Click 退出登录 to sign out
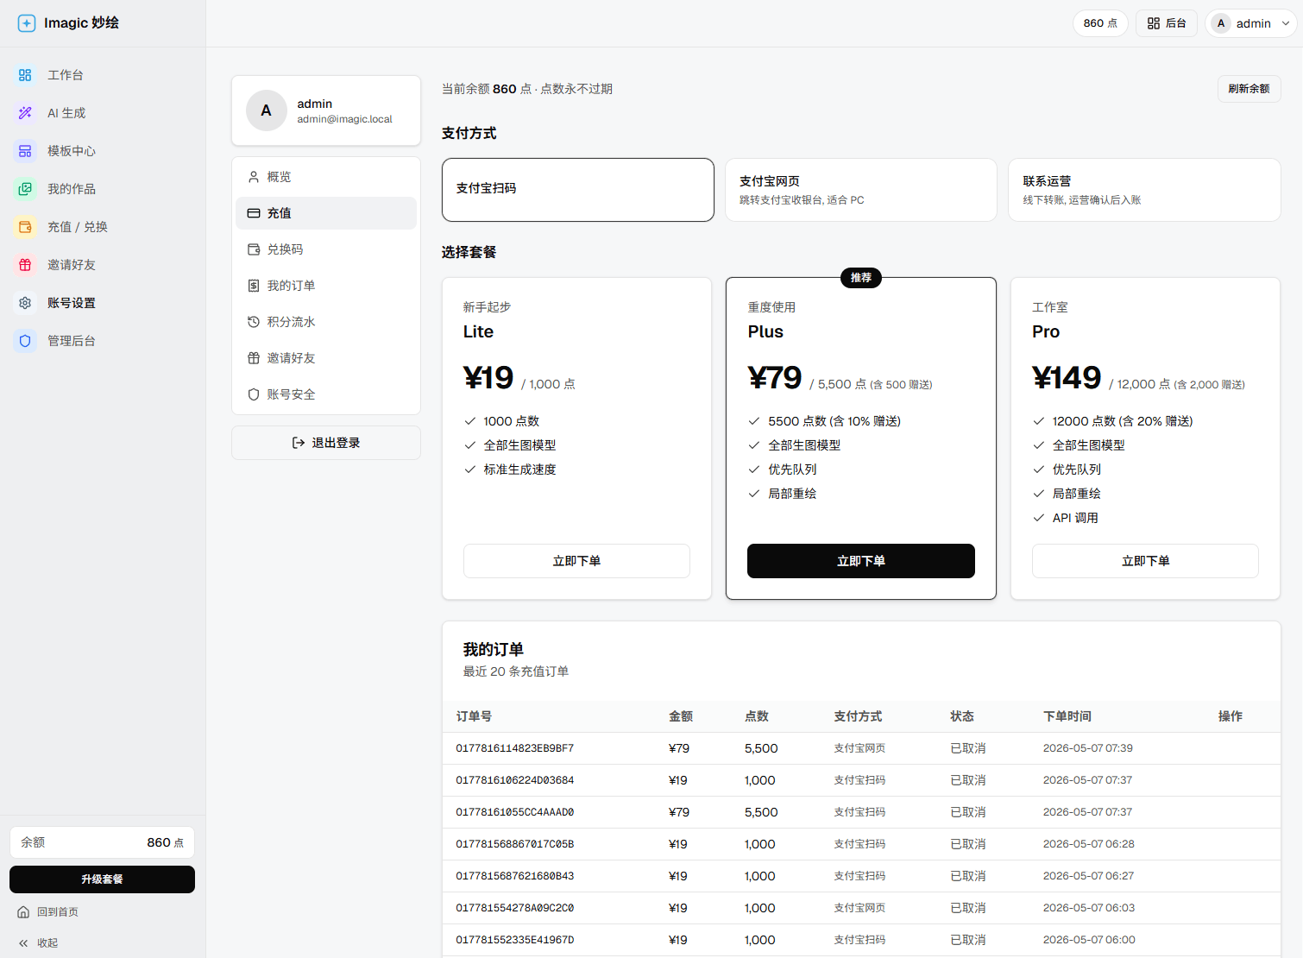This screenshot has width=1303, height=958. pyautogui.click(x=326, y=443)
